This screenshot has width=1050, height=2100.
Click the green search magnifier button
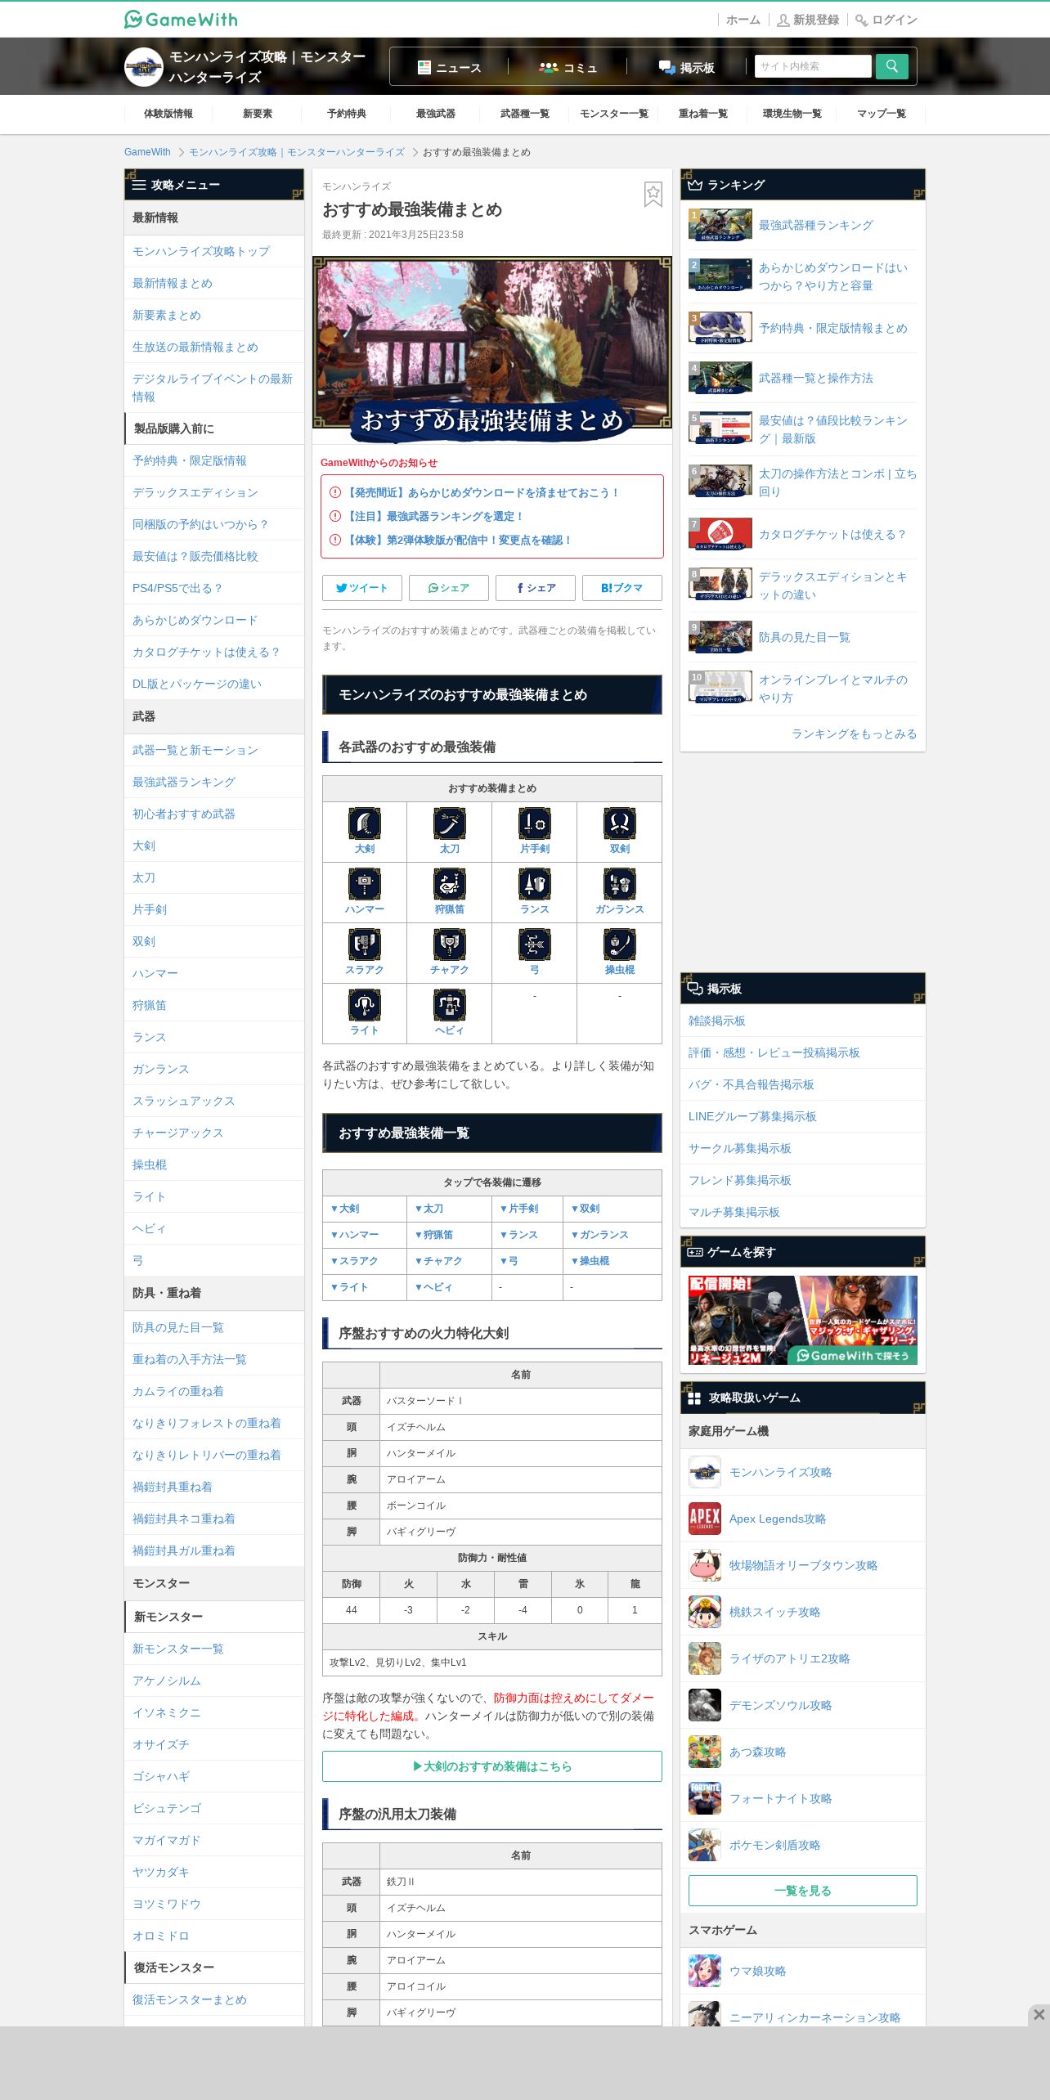[x=891, y=66]
